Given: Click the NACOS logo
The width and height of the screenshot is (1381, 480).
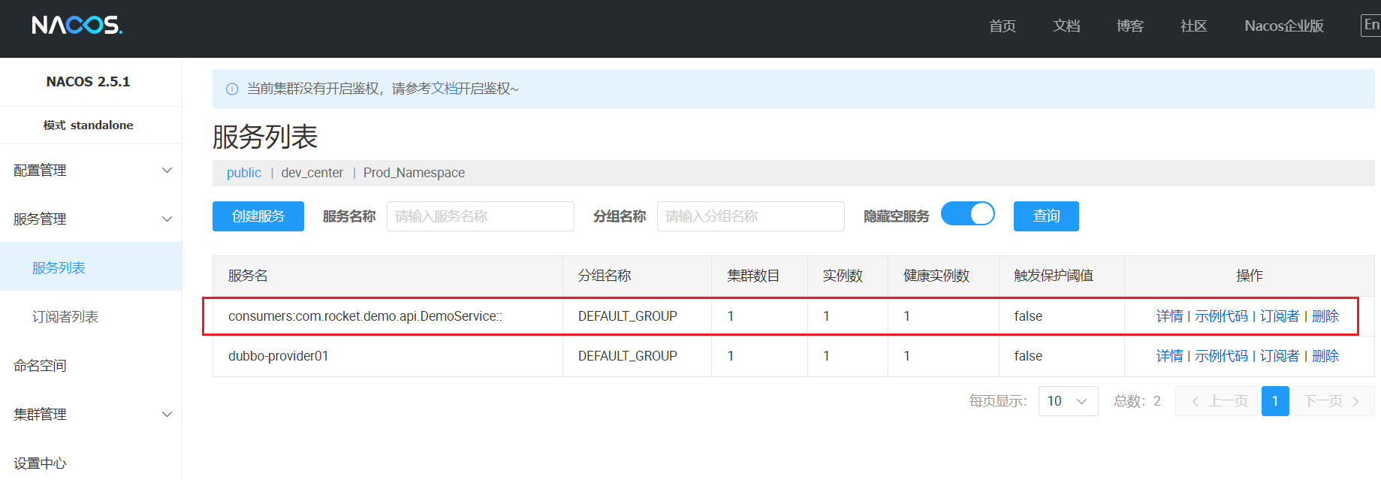Looking at the screenshot, I should (77, 26).
